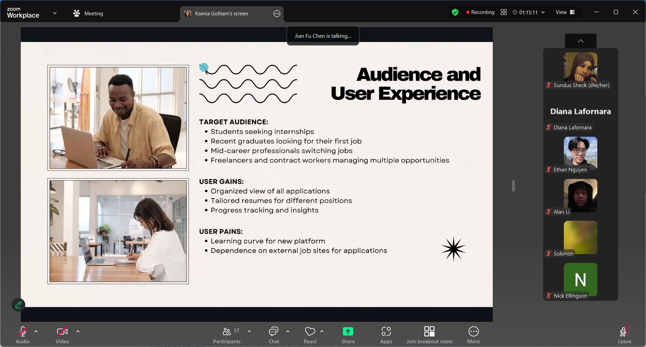Click Ethan Nguyen's video thumbnail
646x347 pixels.
click(x=580, y=153)
